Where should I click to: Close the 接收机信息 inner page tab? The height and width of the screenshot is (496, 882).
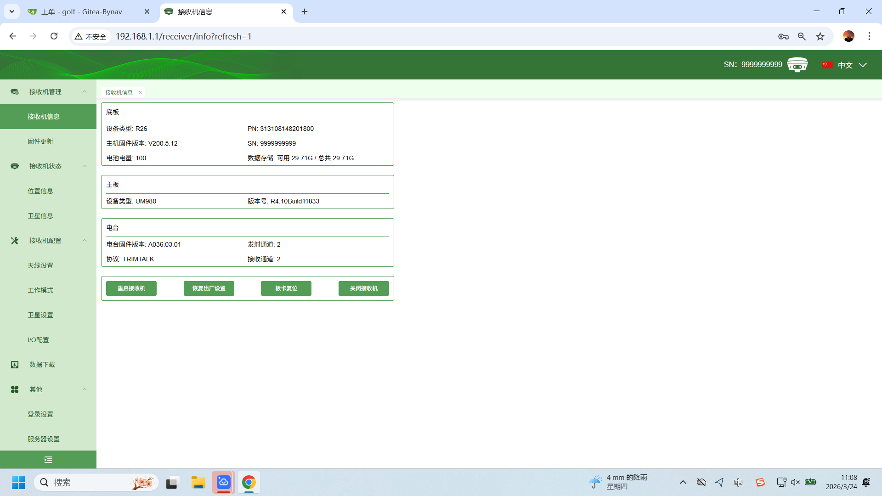[x=140, y=92]
